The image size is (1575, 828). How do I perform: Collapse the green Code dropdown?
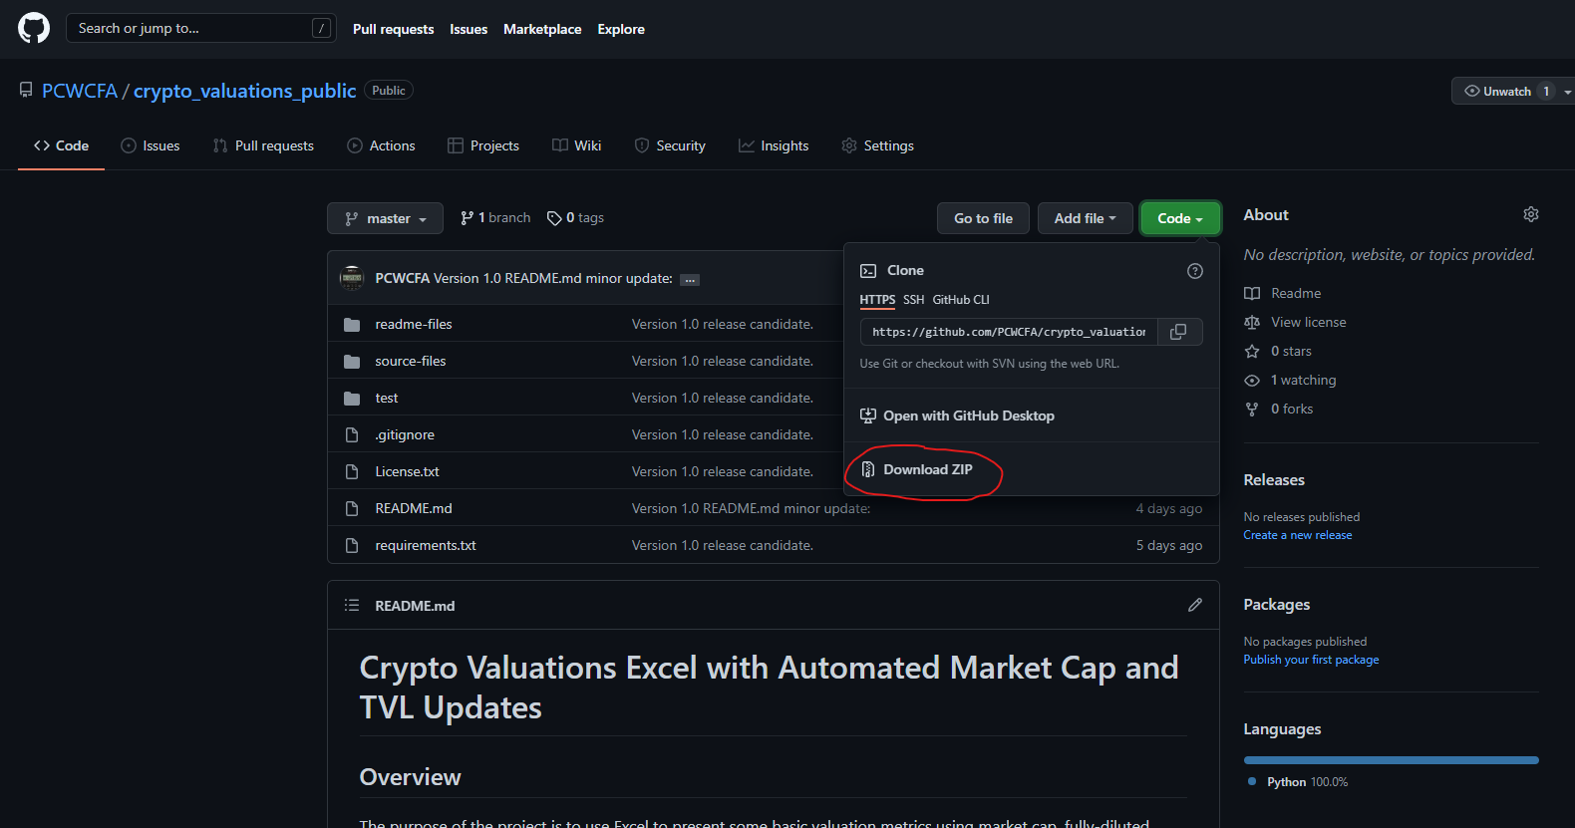point(1180,218)
